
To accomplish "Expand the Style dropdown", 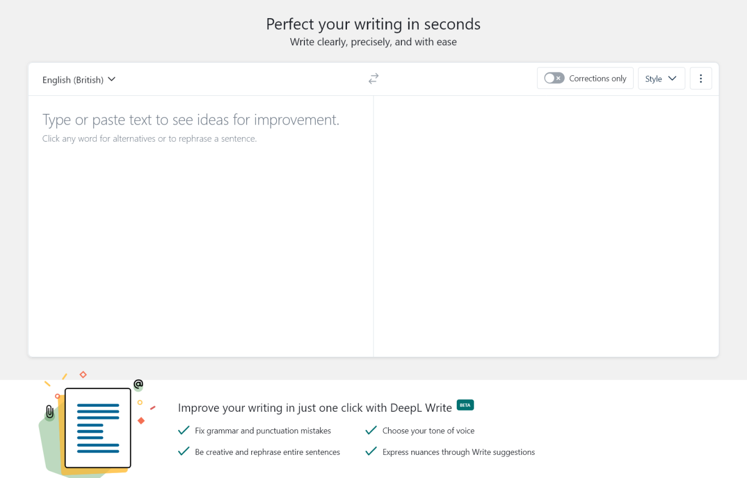I will pos(661,79).
